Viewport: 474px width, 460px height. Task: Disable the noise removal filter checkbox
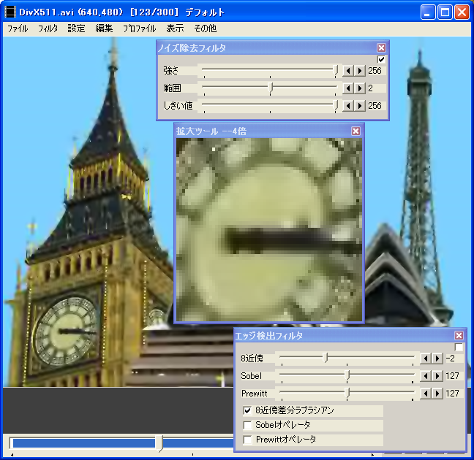(x=381, y=59)
